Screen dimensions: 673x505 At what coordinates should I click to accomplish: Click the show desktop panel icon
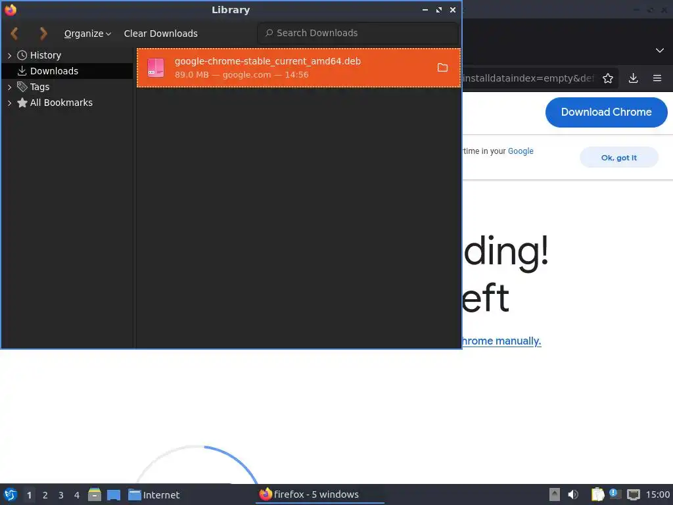[x=114, y=495]
